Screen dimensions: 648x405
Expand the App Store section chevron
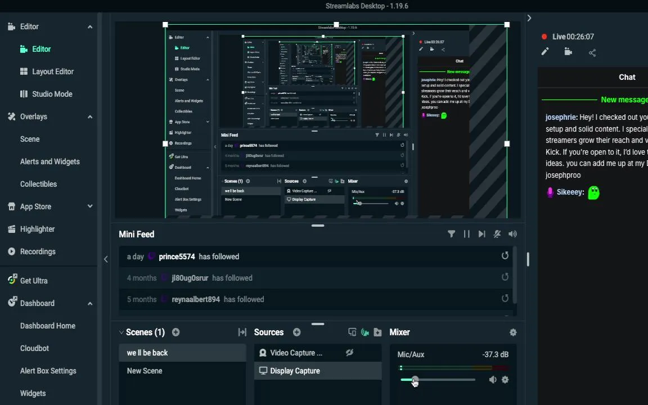tap(89, 206)
